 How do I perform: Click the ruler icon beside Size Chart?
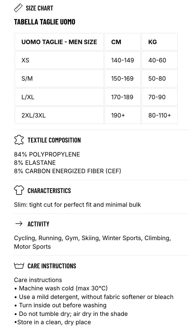point(18,8)
